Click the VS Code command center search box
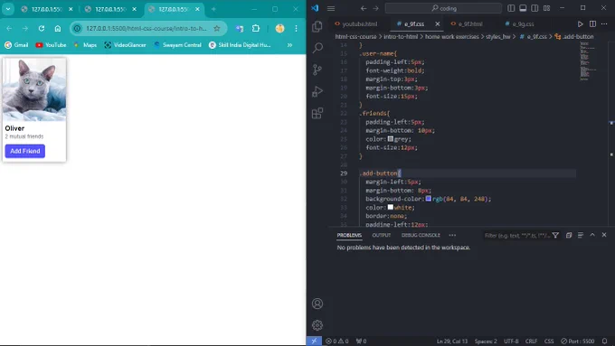The width and height of the screenshot is (615, 346). (443, 8)
